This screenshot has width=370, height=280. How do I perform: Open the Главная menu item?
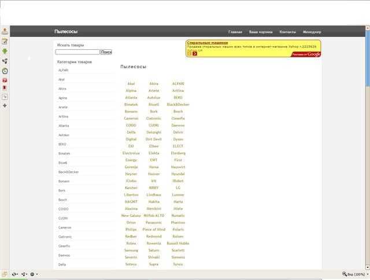coord(235,32)
